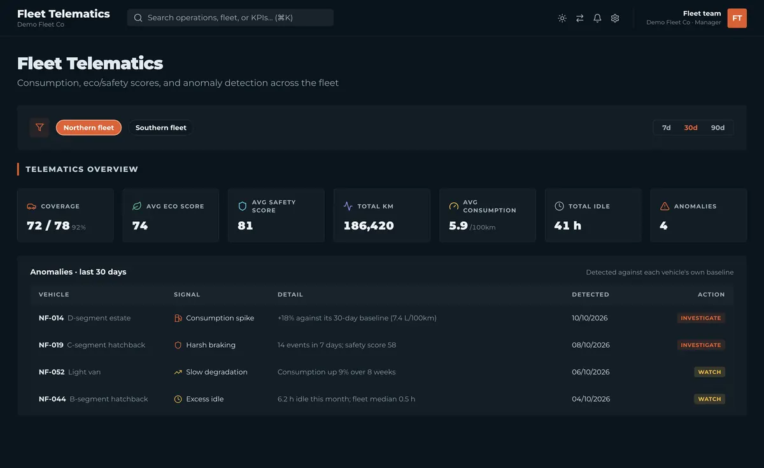Click the filter funnel icon

(x=39, y=128)
